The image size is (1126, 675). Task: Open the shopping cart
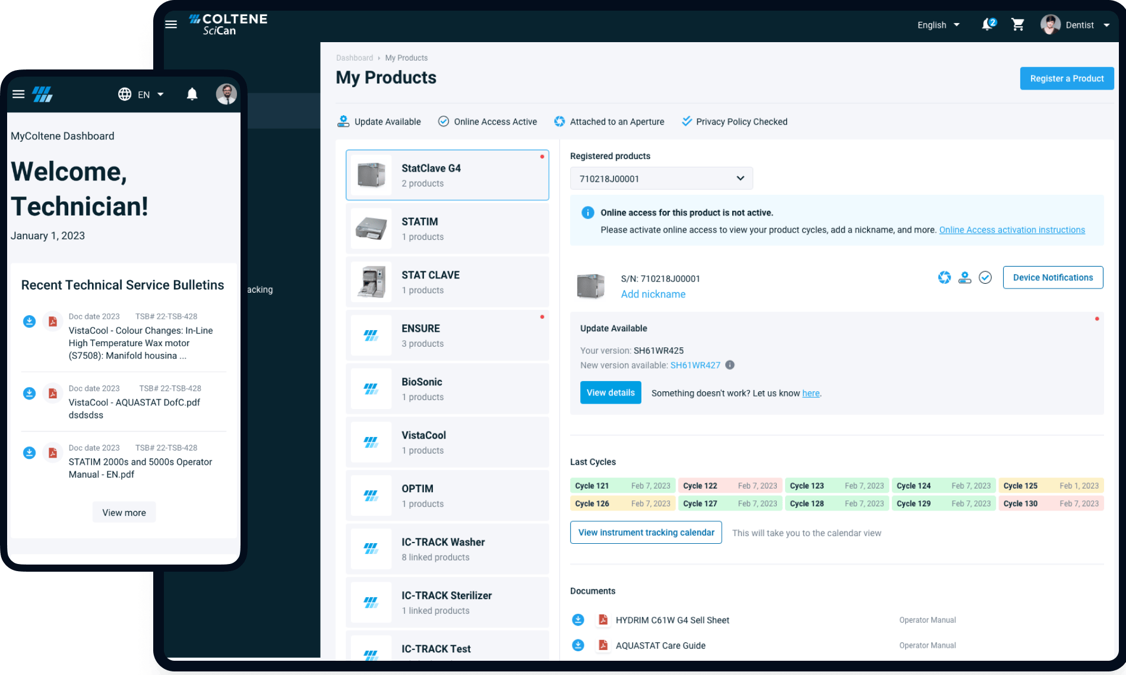(x=1018, y=25)
